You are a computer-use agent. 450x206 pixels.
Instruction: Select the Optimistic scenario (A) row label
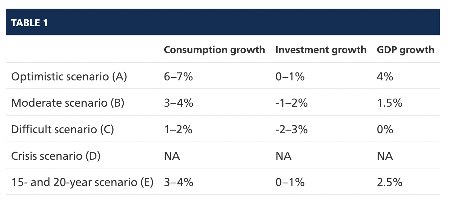pos(69,76)
